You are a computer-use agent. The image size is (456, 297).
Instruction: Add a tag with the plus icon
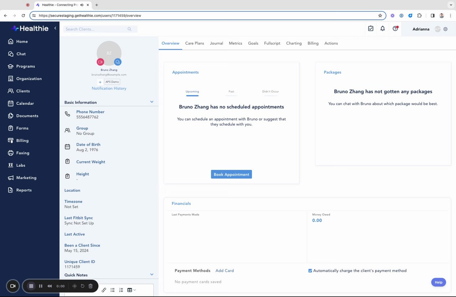(100, 82)
